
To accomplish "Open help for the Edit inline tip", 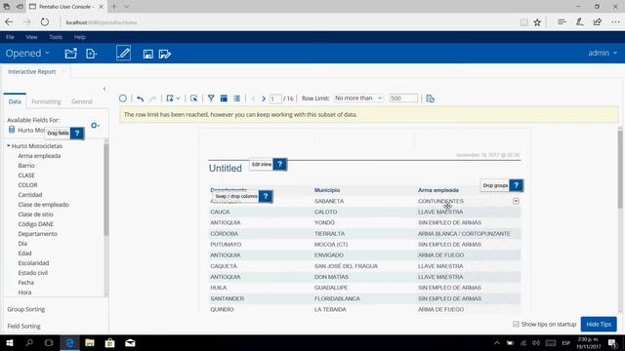I will pyautogui.click(x=280, y=164).
